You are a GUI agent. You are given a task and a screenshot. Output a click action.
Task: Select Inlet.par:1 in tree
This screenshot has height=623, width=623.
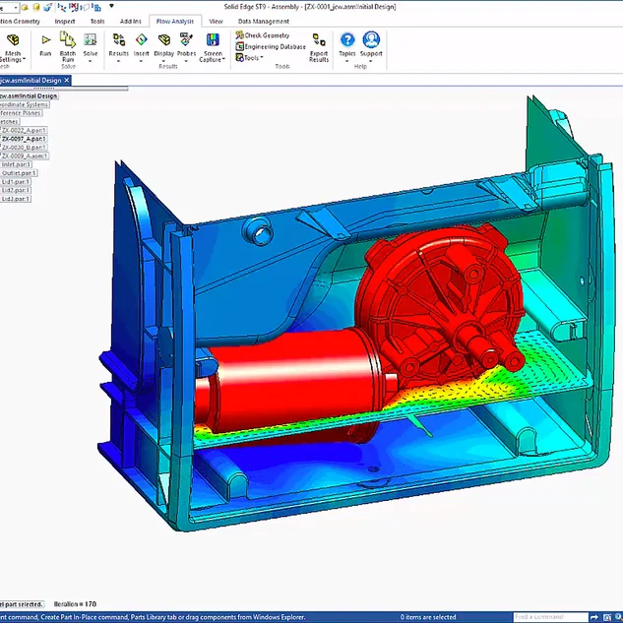(x=16, y=164)
